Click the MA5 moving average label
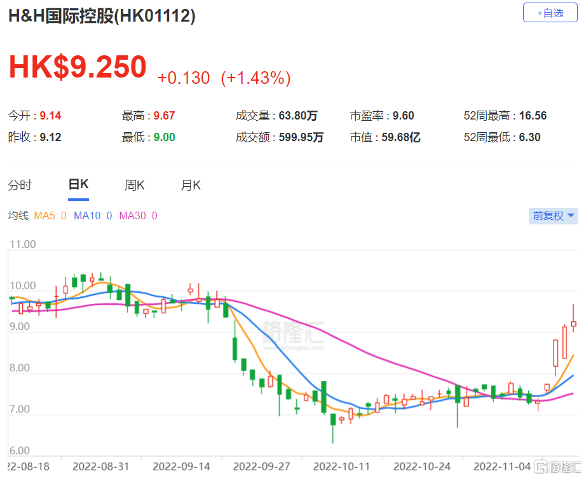 click(50, 215)
